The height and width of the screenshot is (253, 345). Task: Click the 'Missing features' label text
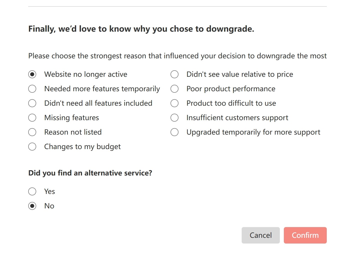tap(72, 118)
